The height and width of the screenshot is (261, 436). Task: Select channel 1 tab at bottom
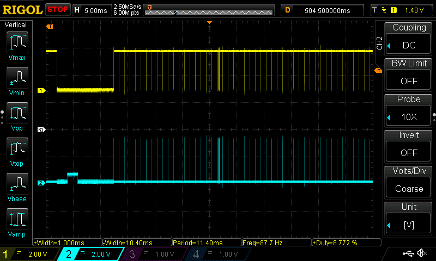[29, 254]
